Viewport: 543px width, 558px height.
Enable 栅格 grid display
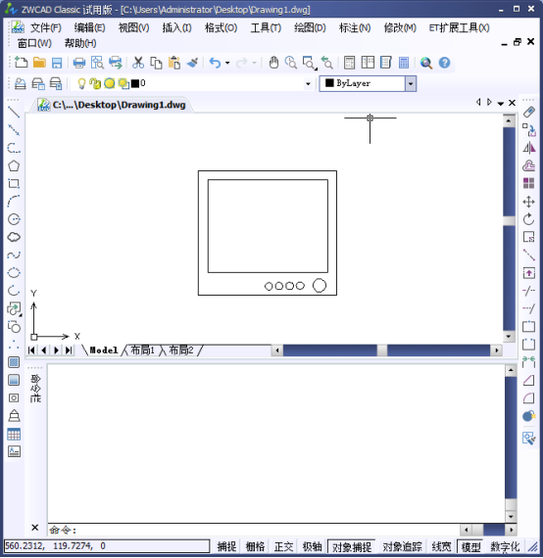click(x=255, y=546)
